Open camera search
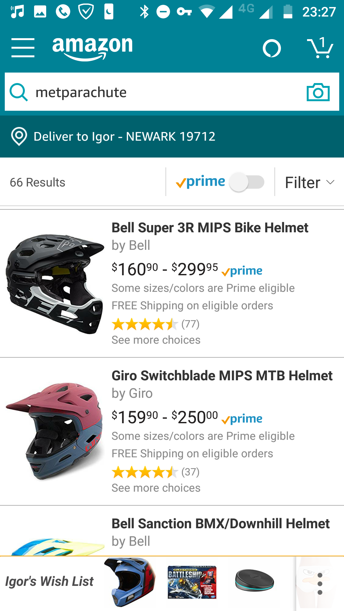 coord(318,92)
